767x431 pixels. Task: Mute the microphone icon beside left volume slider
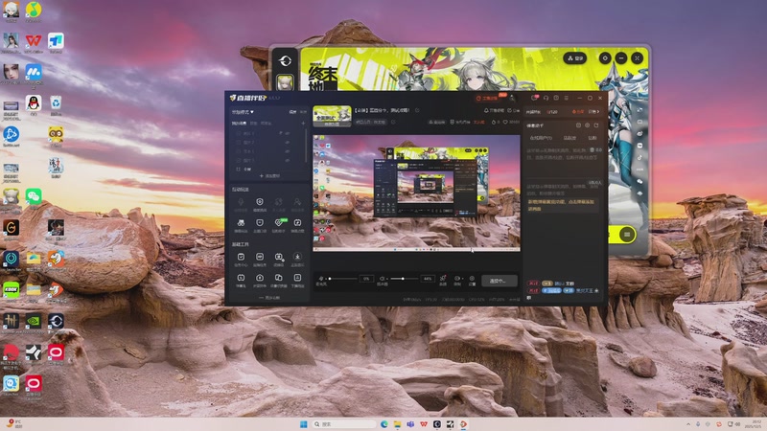[321, 279]
